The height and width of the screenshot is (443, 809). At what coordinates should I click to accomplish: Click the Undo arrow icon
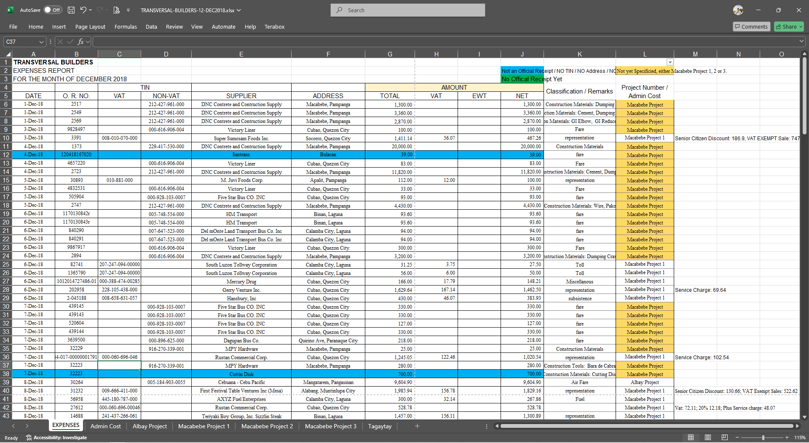83,10
